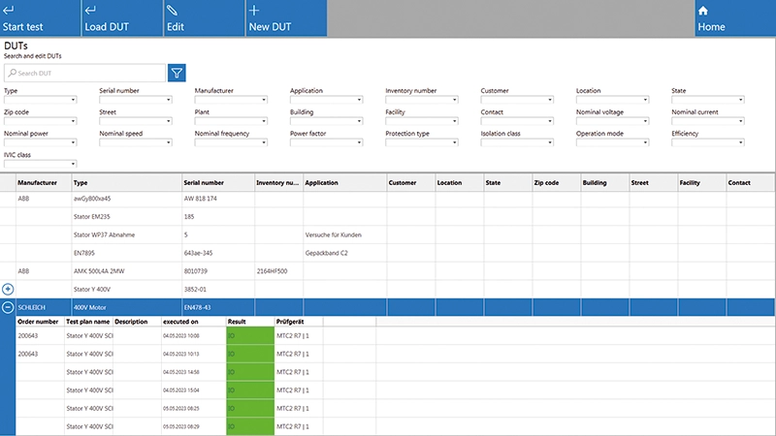Expand the Stator Y 400V row
The image size is (776, 436).
(x=8, y=289)
